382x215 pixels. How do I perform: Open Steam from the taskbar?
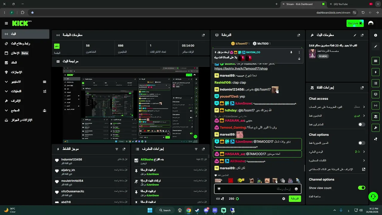(x=197, y=210)
